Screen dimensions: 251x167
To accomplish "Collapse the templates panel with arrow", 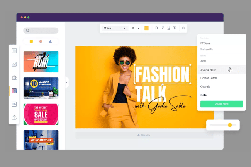I will tap(67, 83).
